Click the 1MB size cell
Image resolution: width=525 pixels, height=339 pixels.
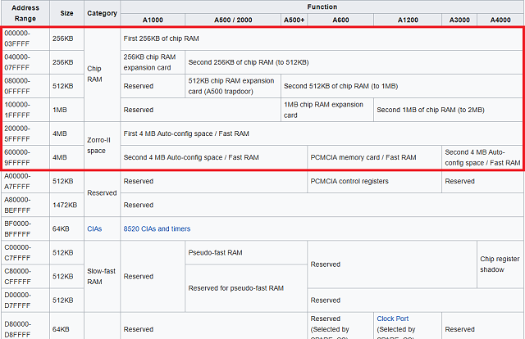(66, 110)
